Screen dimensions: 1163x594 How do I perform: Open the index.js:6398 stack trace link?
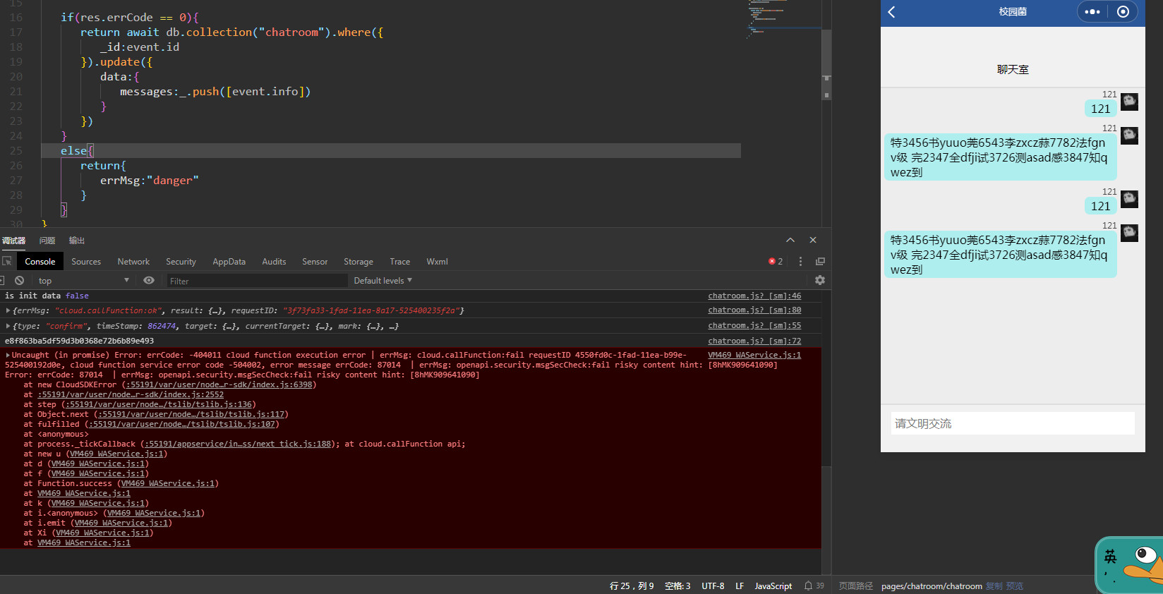[x=219, y=384]
